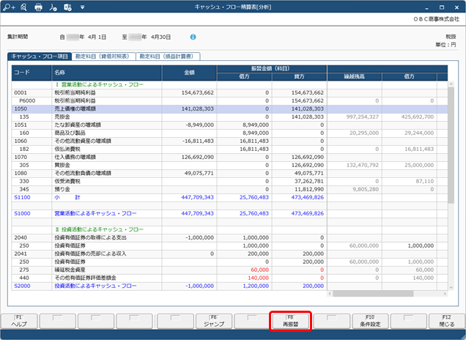The image size is (466, 340).
Task: Click horizontal scrollbar left arrow
Action: pos(330,294)
